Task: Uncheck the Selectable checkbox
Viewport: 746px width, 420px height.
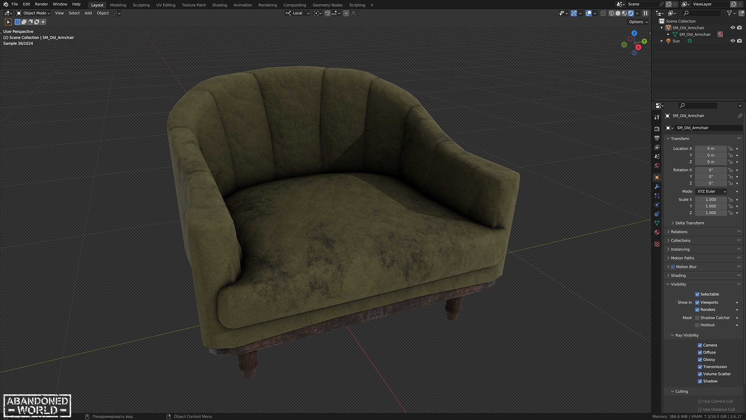Action: tap(697, 294)
